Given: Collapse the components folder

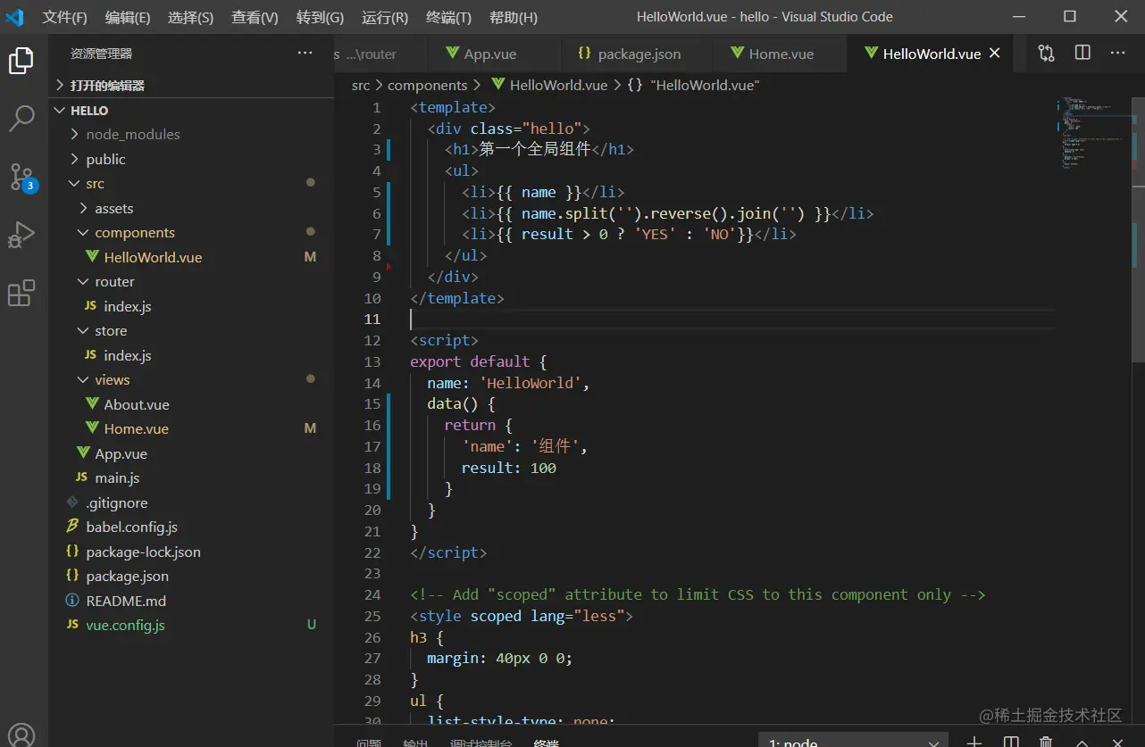Looking at the screenshot, I should click(x=134, y=233).
